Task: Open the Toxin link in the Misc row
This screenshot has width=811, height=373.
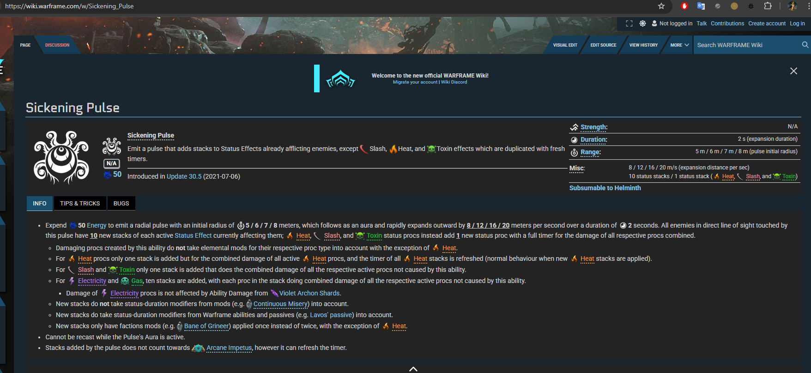Action: 789,176
